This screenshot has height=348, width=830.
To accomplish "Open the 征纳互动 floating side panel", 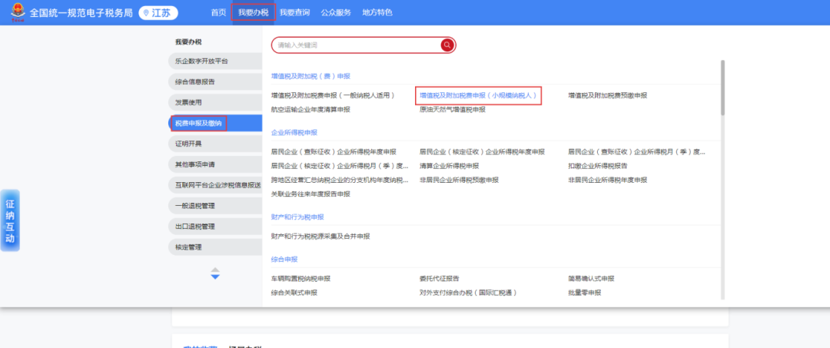I will pyautogui.click(x=10, y=220).
